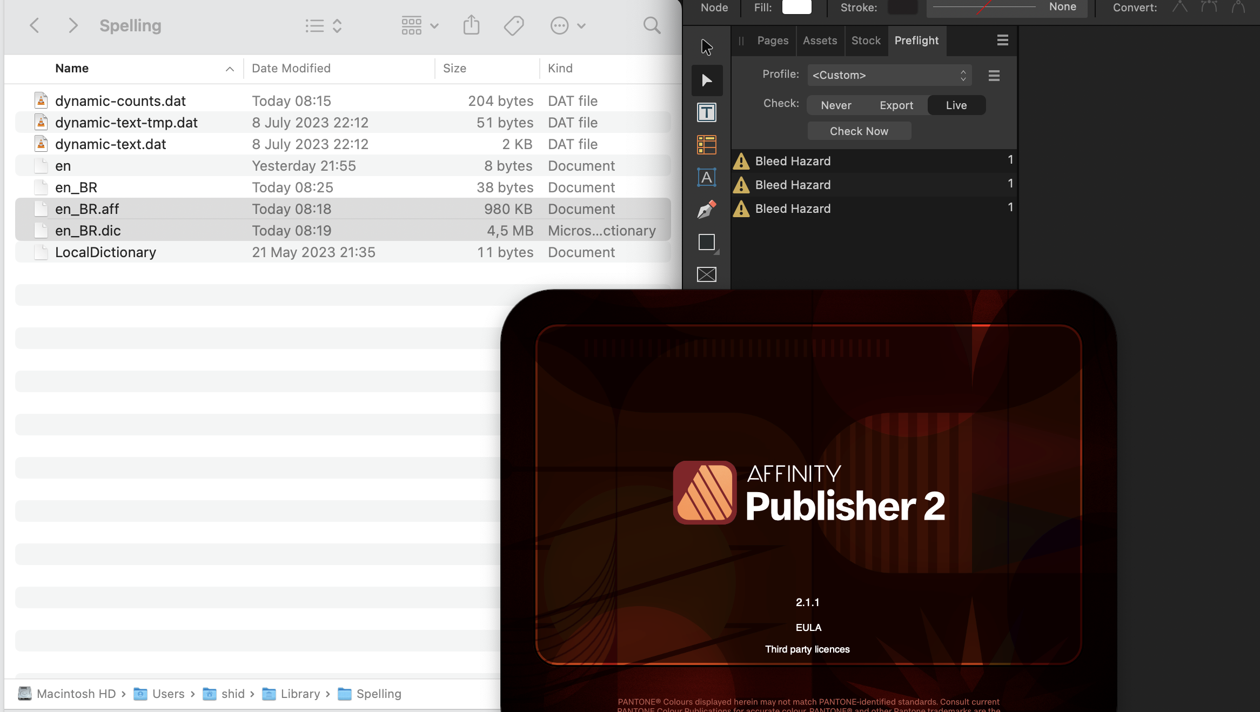Image resolution: width=1260 pixels, height=712 pixels.
Task: Select file dynamic-text-tmp.dat
Action: 343,123
